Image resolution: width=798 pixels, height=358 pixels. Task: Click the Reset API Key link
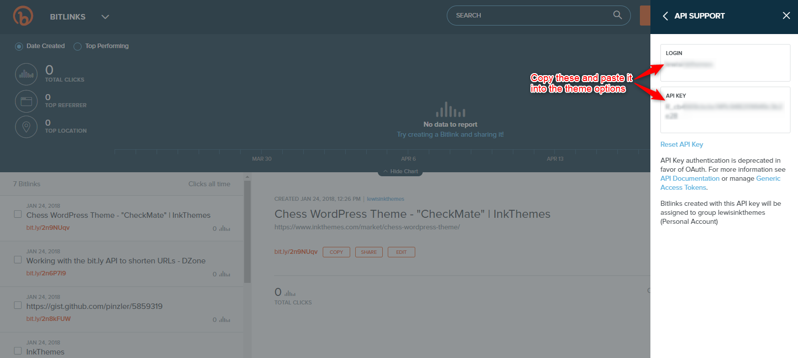point(681,144)
